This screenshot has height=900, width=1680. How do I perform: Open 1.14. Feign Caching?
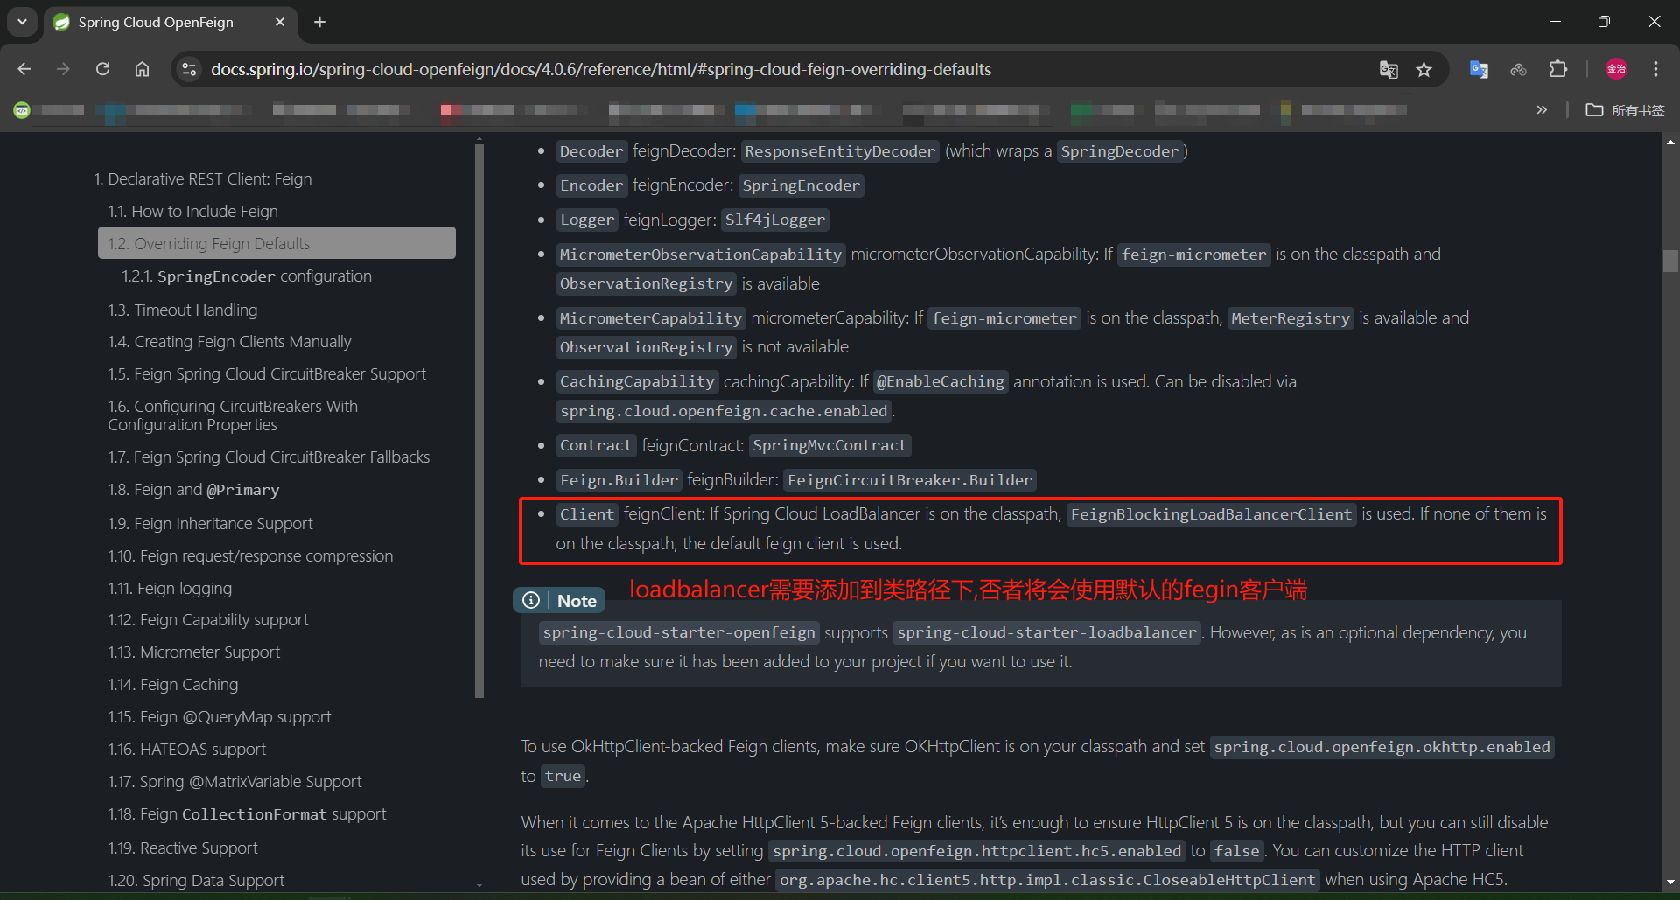tap(173, 684)
